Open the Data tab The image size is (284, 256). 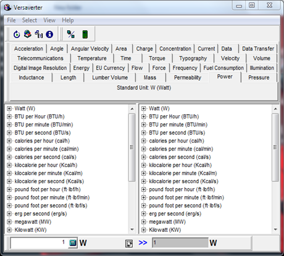click(227, 49)
